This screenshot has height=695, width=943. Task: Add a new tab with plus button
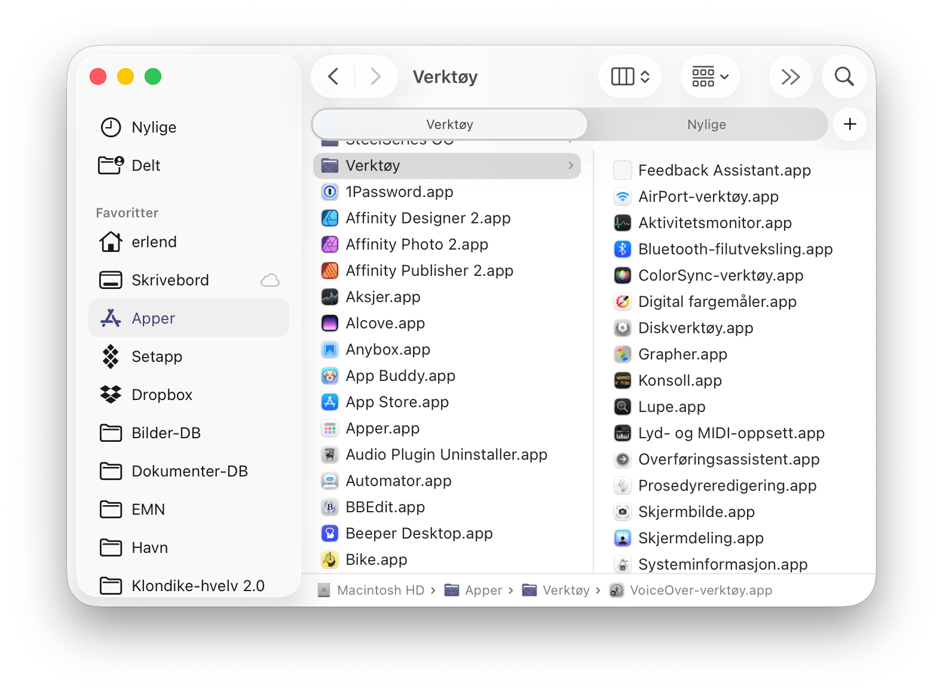(849, 124)
